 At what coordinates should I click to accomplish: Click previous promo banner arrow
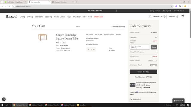73,11
